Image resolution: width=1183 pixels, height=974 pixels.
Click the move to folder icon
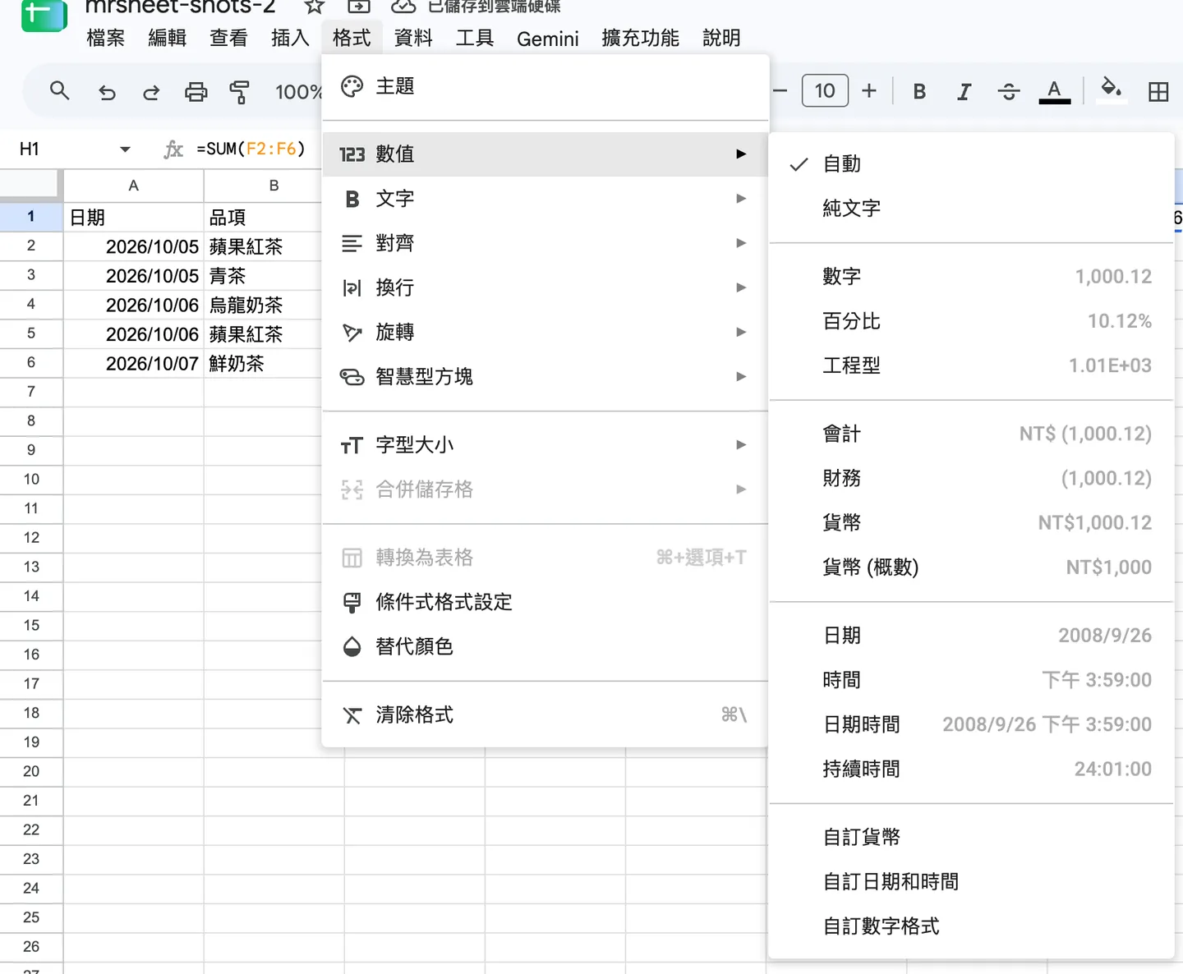[359, 7]
